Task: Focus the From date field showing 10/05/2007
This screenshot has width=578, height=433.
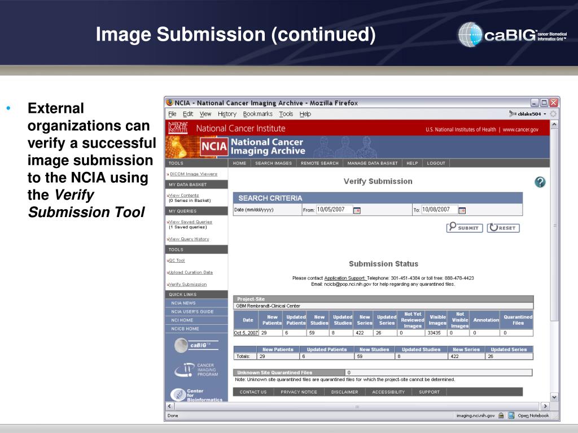Action: click(x=334, y=210)
